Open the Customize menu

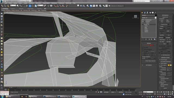tap(61, 3)
